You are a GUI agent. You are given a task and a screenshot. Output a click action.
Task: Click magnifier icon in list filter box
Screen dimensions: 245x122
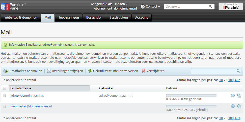pyautogui.click(x=238, y=71)
